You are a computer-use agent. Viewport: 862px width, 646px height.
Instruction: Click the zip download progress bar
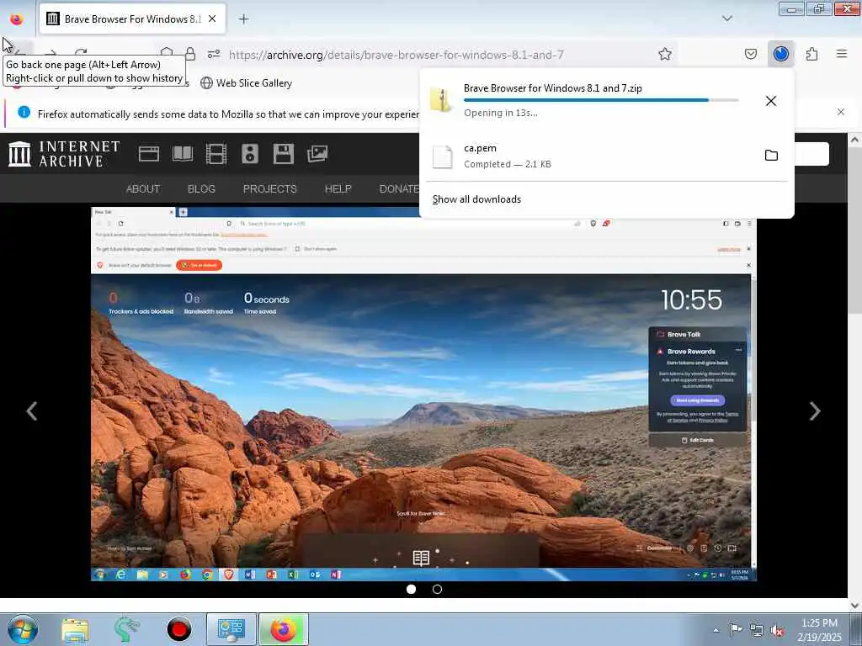click(601, 100)
